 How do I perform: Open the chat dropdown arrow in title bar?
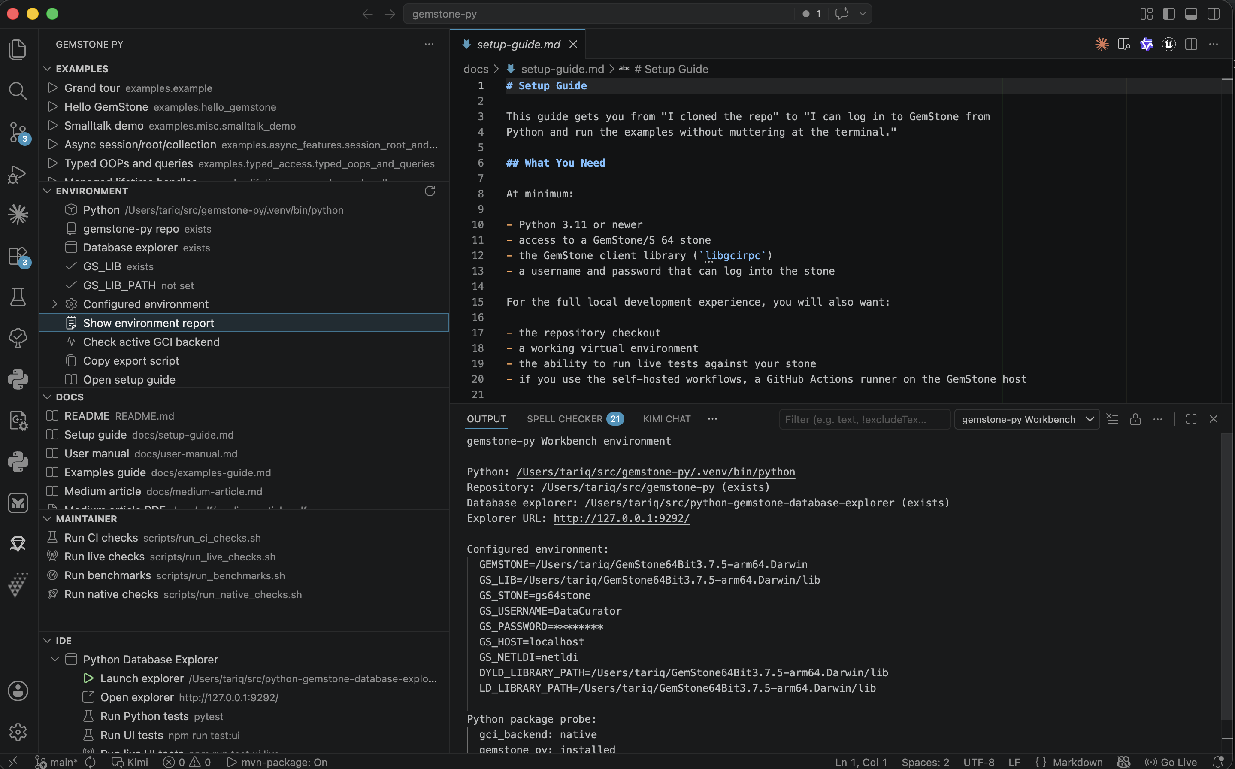click(x=863, y=14)
